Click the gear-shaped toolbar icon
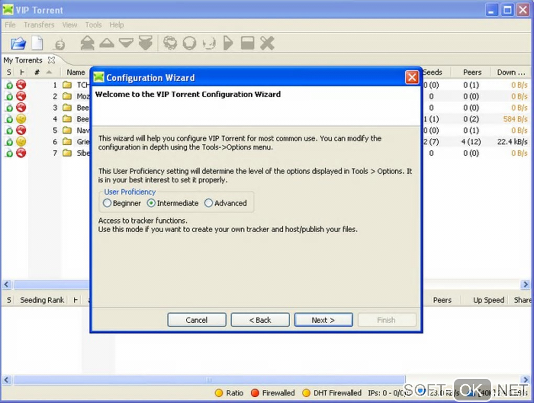The height and width of the screenshot is (403, 534). [x=170, y=43]
